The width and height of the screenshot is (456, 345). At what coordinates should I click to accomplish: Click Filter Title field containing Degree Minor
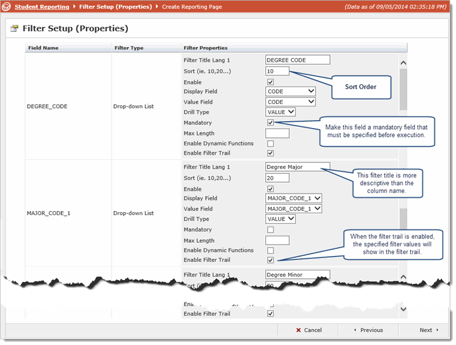298,275
